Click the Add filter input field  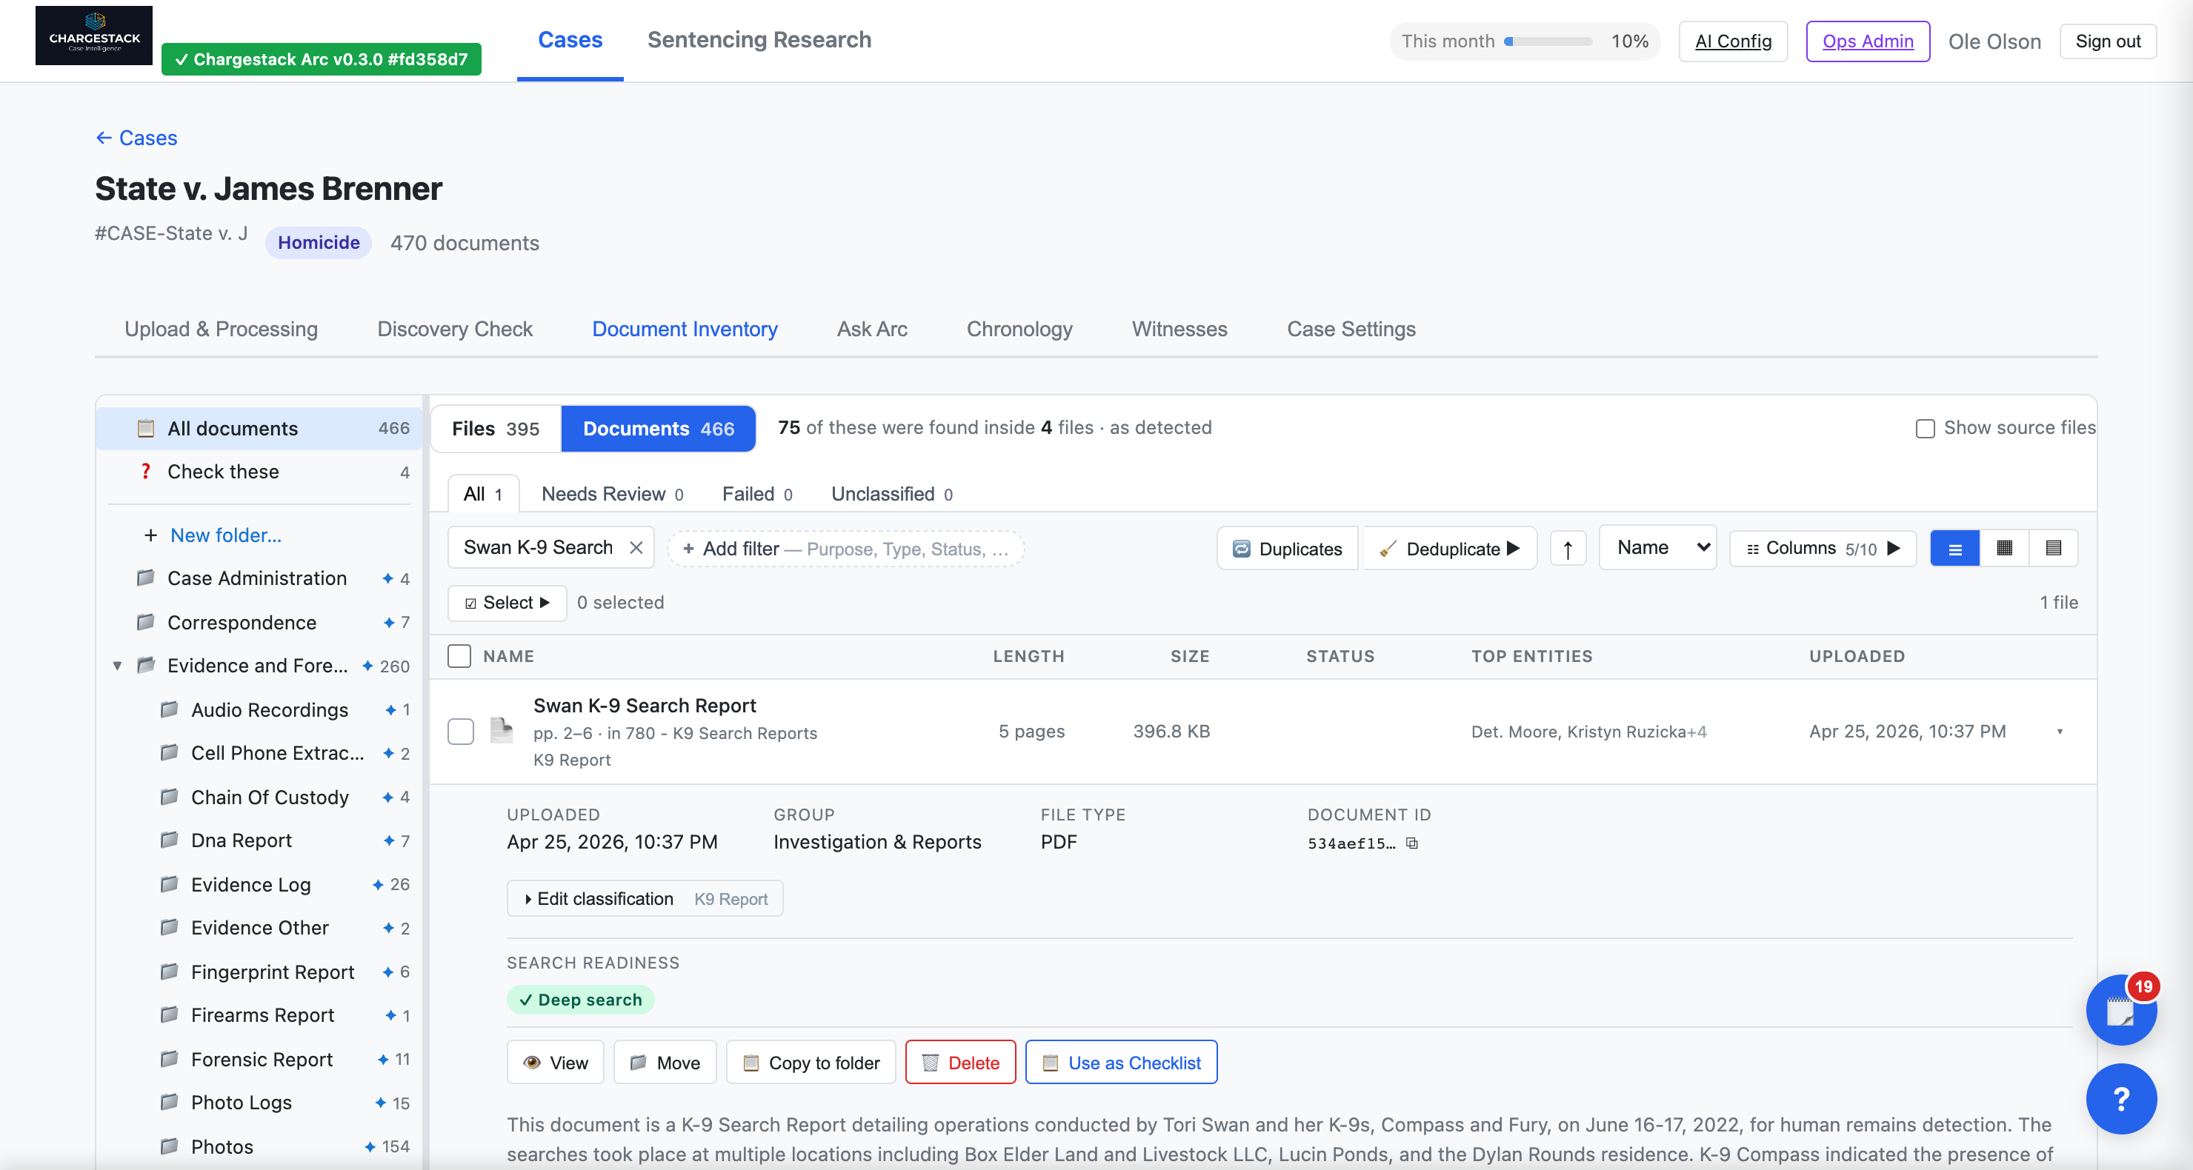(845, 549)
